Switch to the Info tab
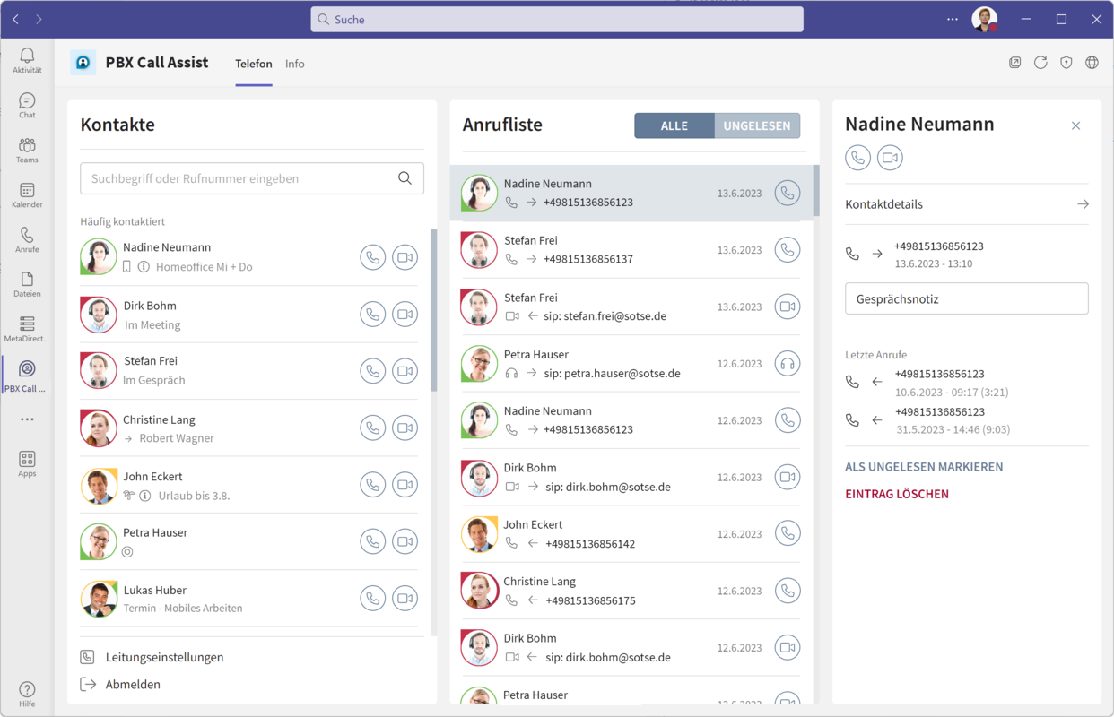Screen dimensions: 1114x717 [x=294, y=64]
